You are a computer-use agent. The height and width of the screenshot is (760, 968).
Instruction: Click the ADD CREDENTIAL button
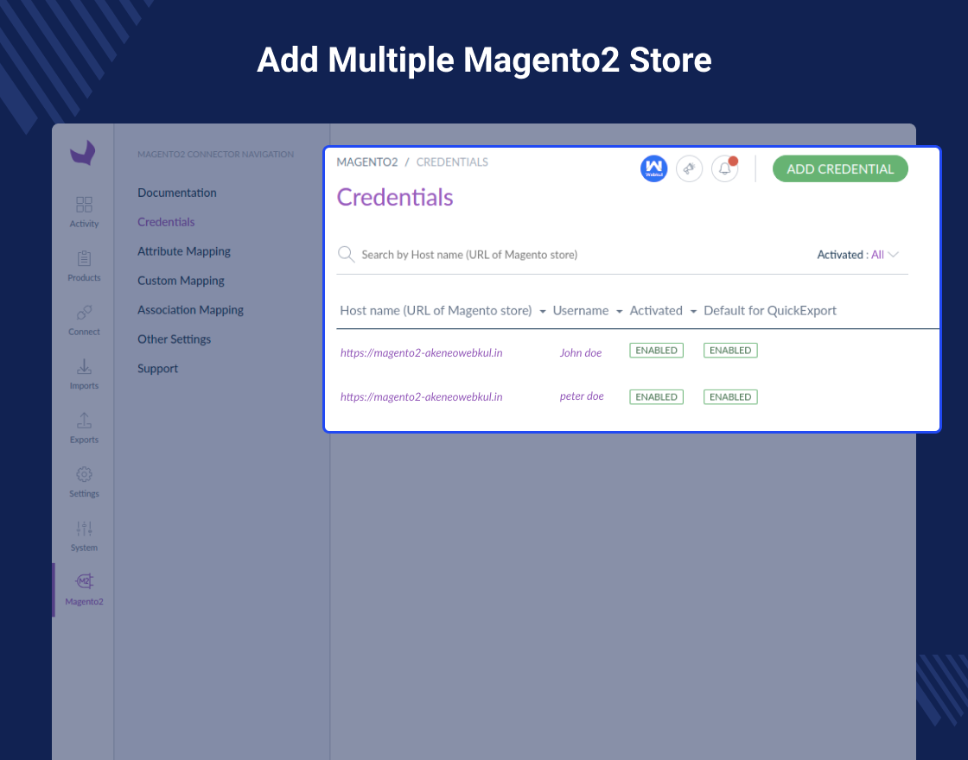[840, 169]
